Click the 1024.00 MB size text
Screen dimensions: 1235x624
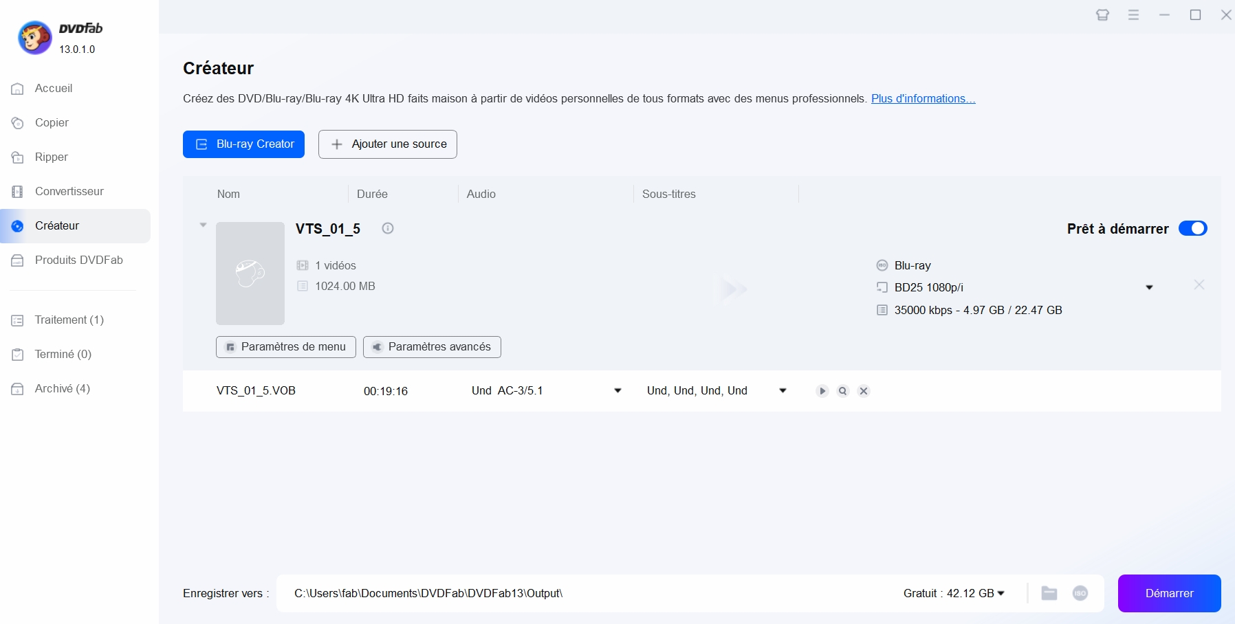click(345, 287)
